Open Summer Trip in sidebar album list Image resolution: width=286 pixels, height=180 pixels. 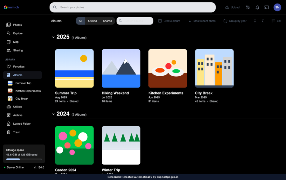23,83
